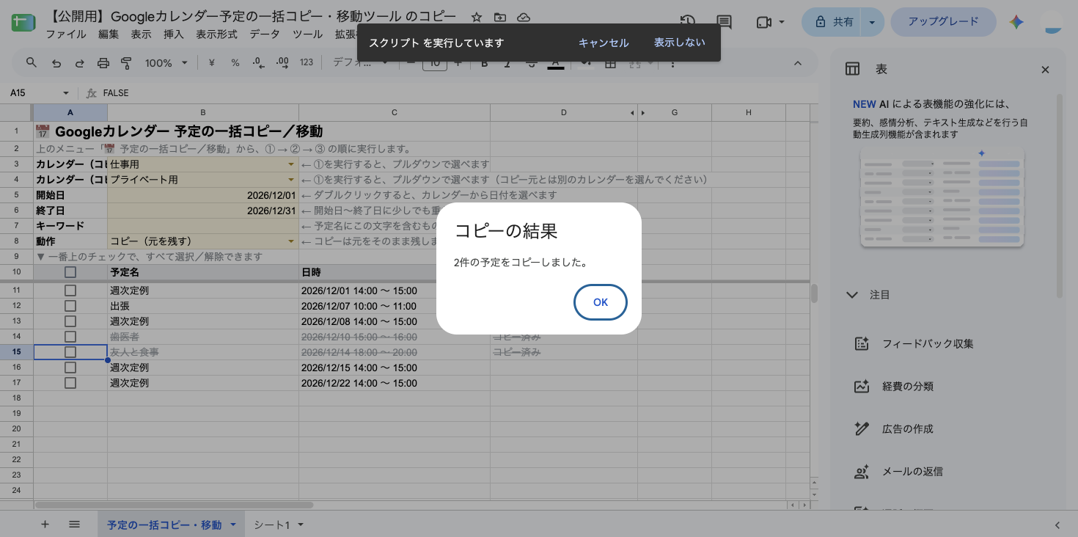Star this spreadsheet document

coord(477,17)
